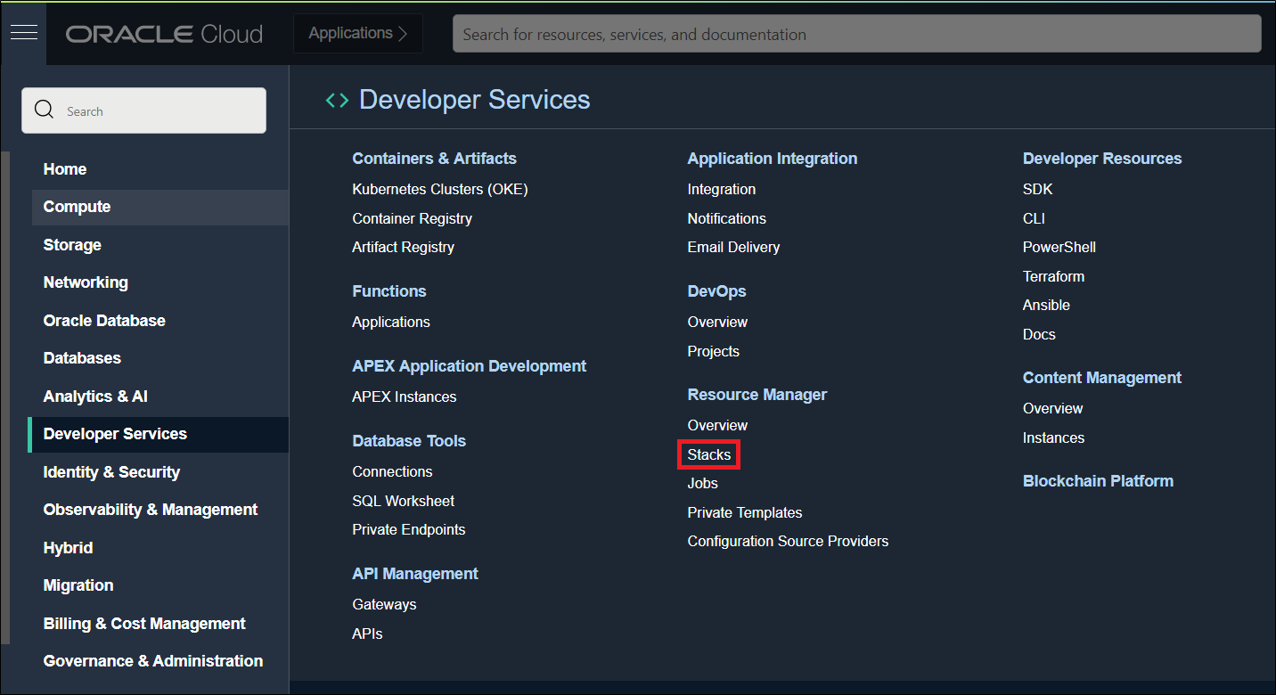Open APEX Instances
This screenshot has width=1276, height=695.
point(404,397)
